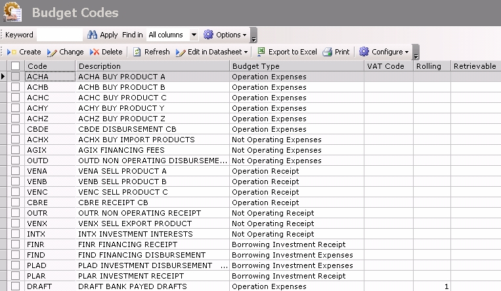The image size is (501, 291).
Task: Tick the checkbox for the ACHA row
Action: 16,77
